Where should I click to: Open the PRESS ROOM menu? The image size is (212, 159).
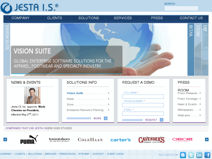(157, 18)
